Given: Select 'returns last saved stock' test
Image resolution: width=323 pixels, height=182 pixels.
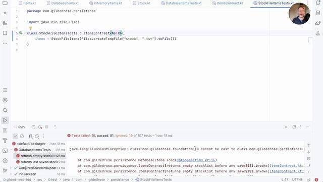Looking at the screenshot, I should coord(40,162).
